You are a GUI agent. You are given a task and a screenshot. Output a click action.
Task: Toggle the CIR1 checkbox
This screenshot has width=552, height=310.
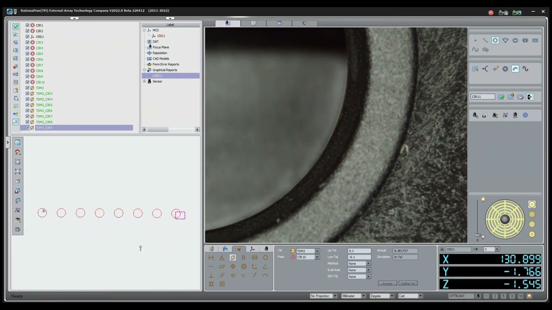28,25
